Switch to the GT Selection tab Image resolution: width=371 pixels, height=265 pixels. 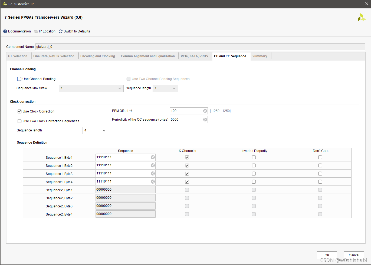(x=18, y=56)
